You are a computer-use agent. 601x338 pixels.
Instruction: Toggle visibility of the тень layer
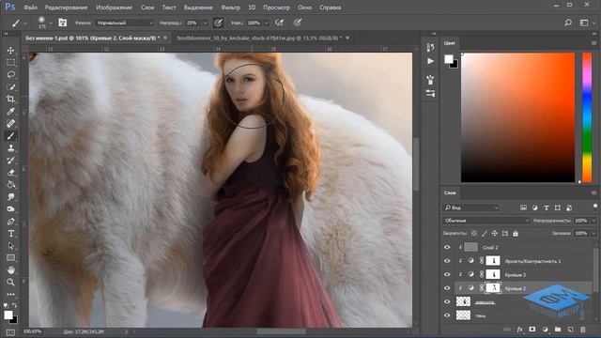(447, 315)
